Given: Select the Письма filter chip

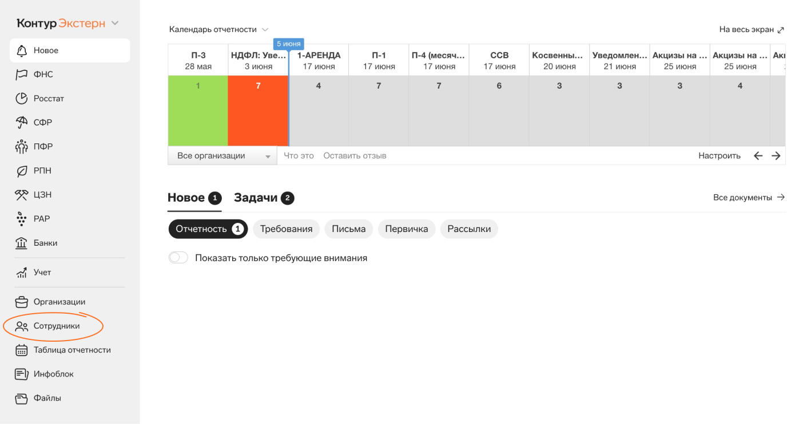Looking at the screenshot, I should pyautogui.click(x=349, y=229).
